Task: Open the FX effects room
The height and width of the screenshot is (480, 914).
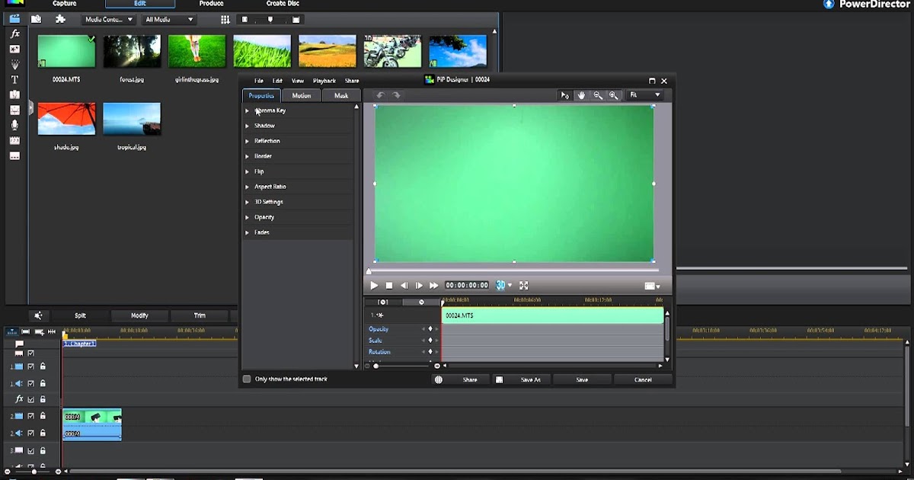Action: 14,34
